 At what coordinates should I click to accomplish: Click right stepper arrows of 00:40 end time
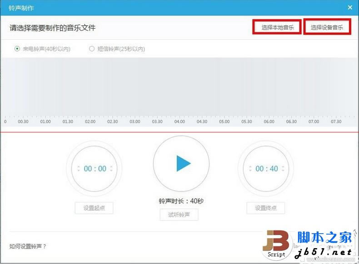pyautogui.click(x=283, y=168)
